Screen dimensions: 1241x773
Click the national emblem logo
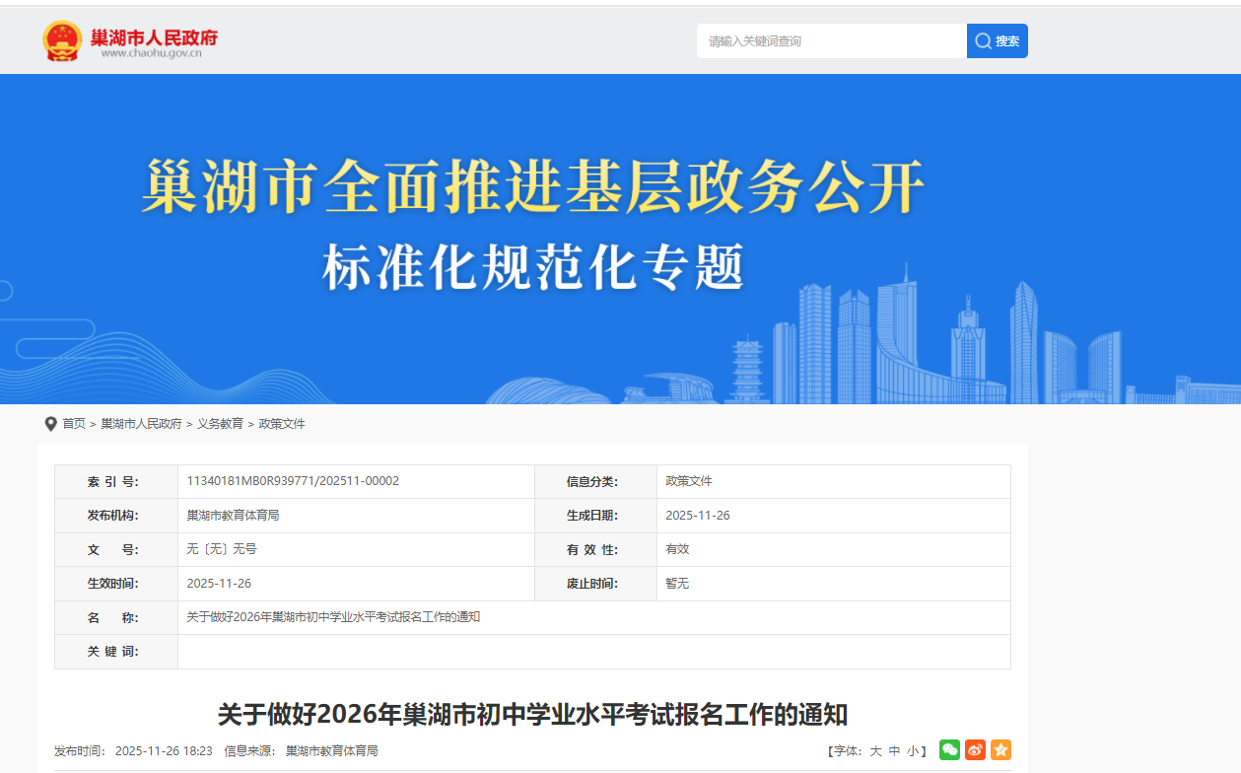click(x=62, y=40)
